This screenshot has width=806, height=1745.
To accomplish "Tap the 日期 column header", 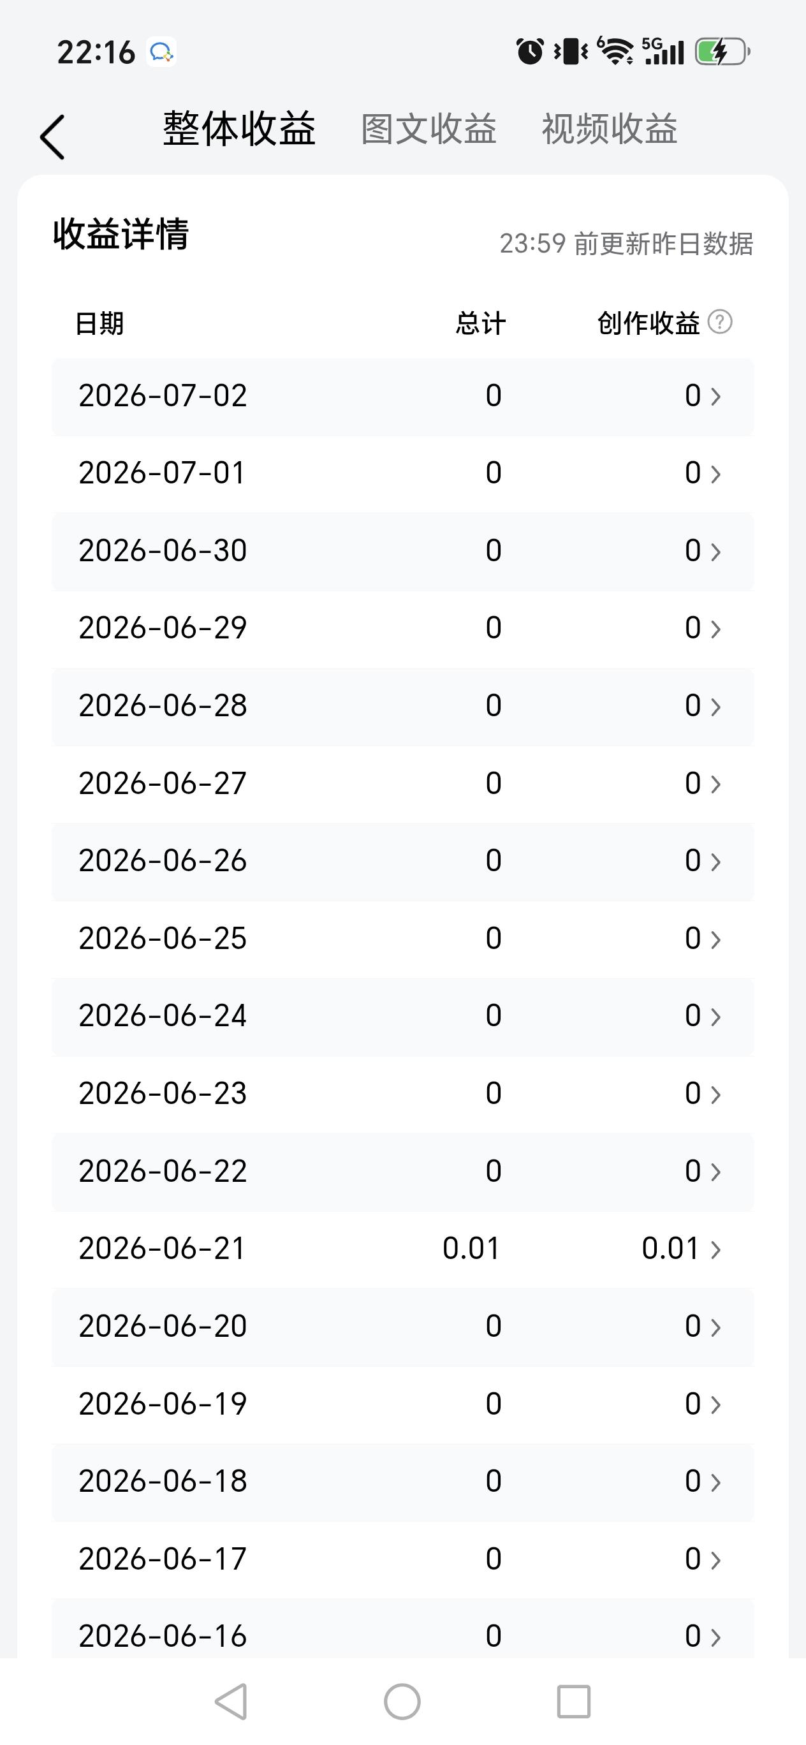I will tap(99, 323).
